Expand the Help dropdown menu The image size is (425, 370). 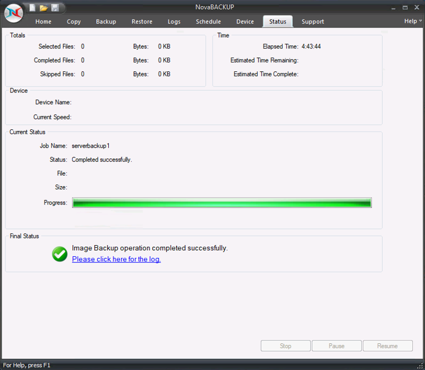(412, 21)
